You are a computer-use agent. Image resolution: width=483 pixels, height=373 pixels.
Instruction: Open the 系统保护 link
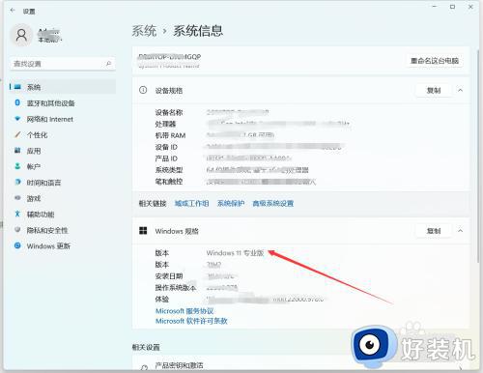tap(231, 203)
